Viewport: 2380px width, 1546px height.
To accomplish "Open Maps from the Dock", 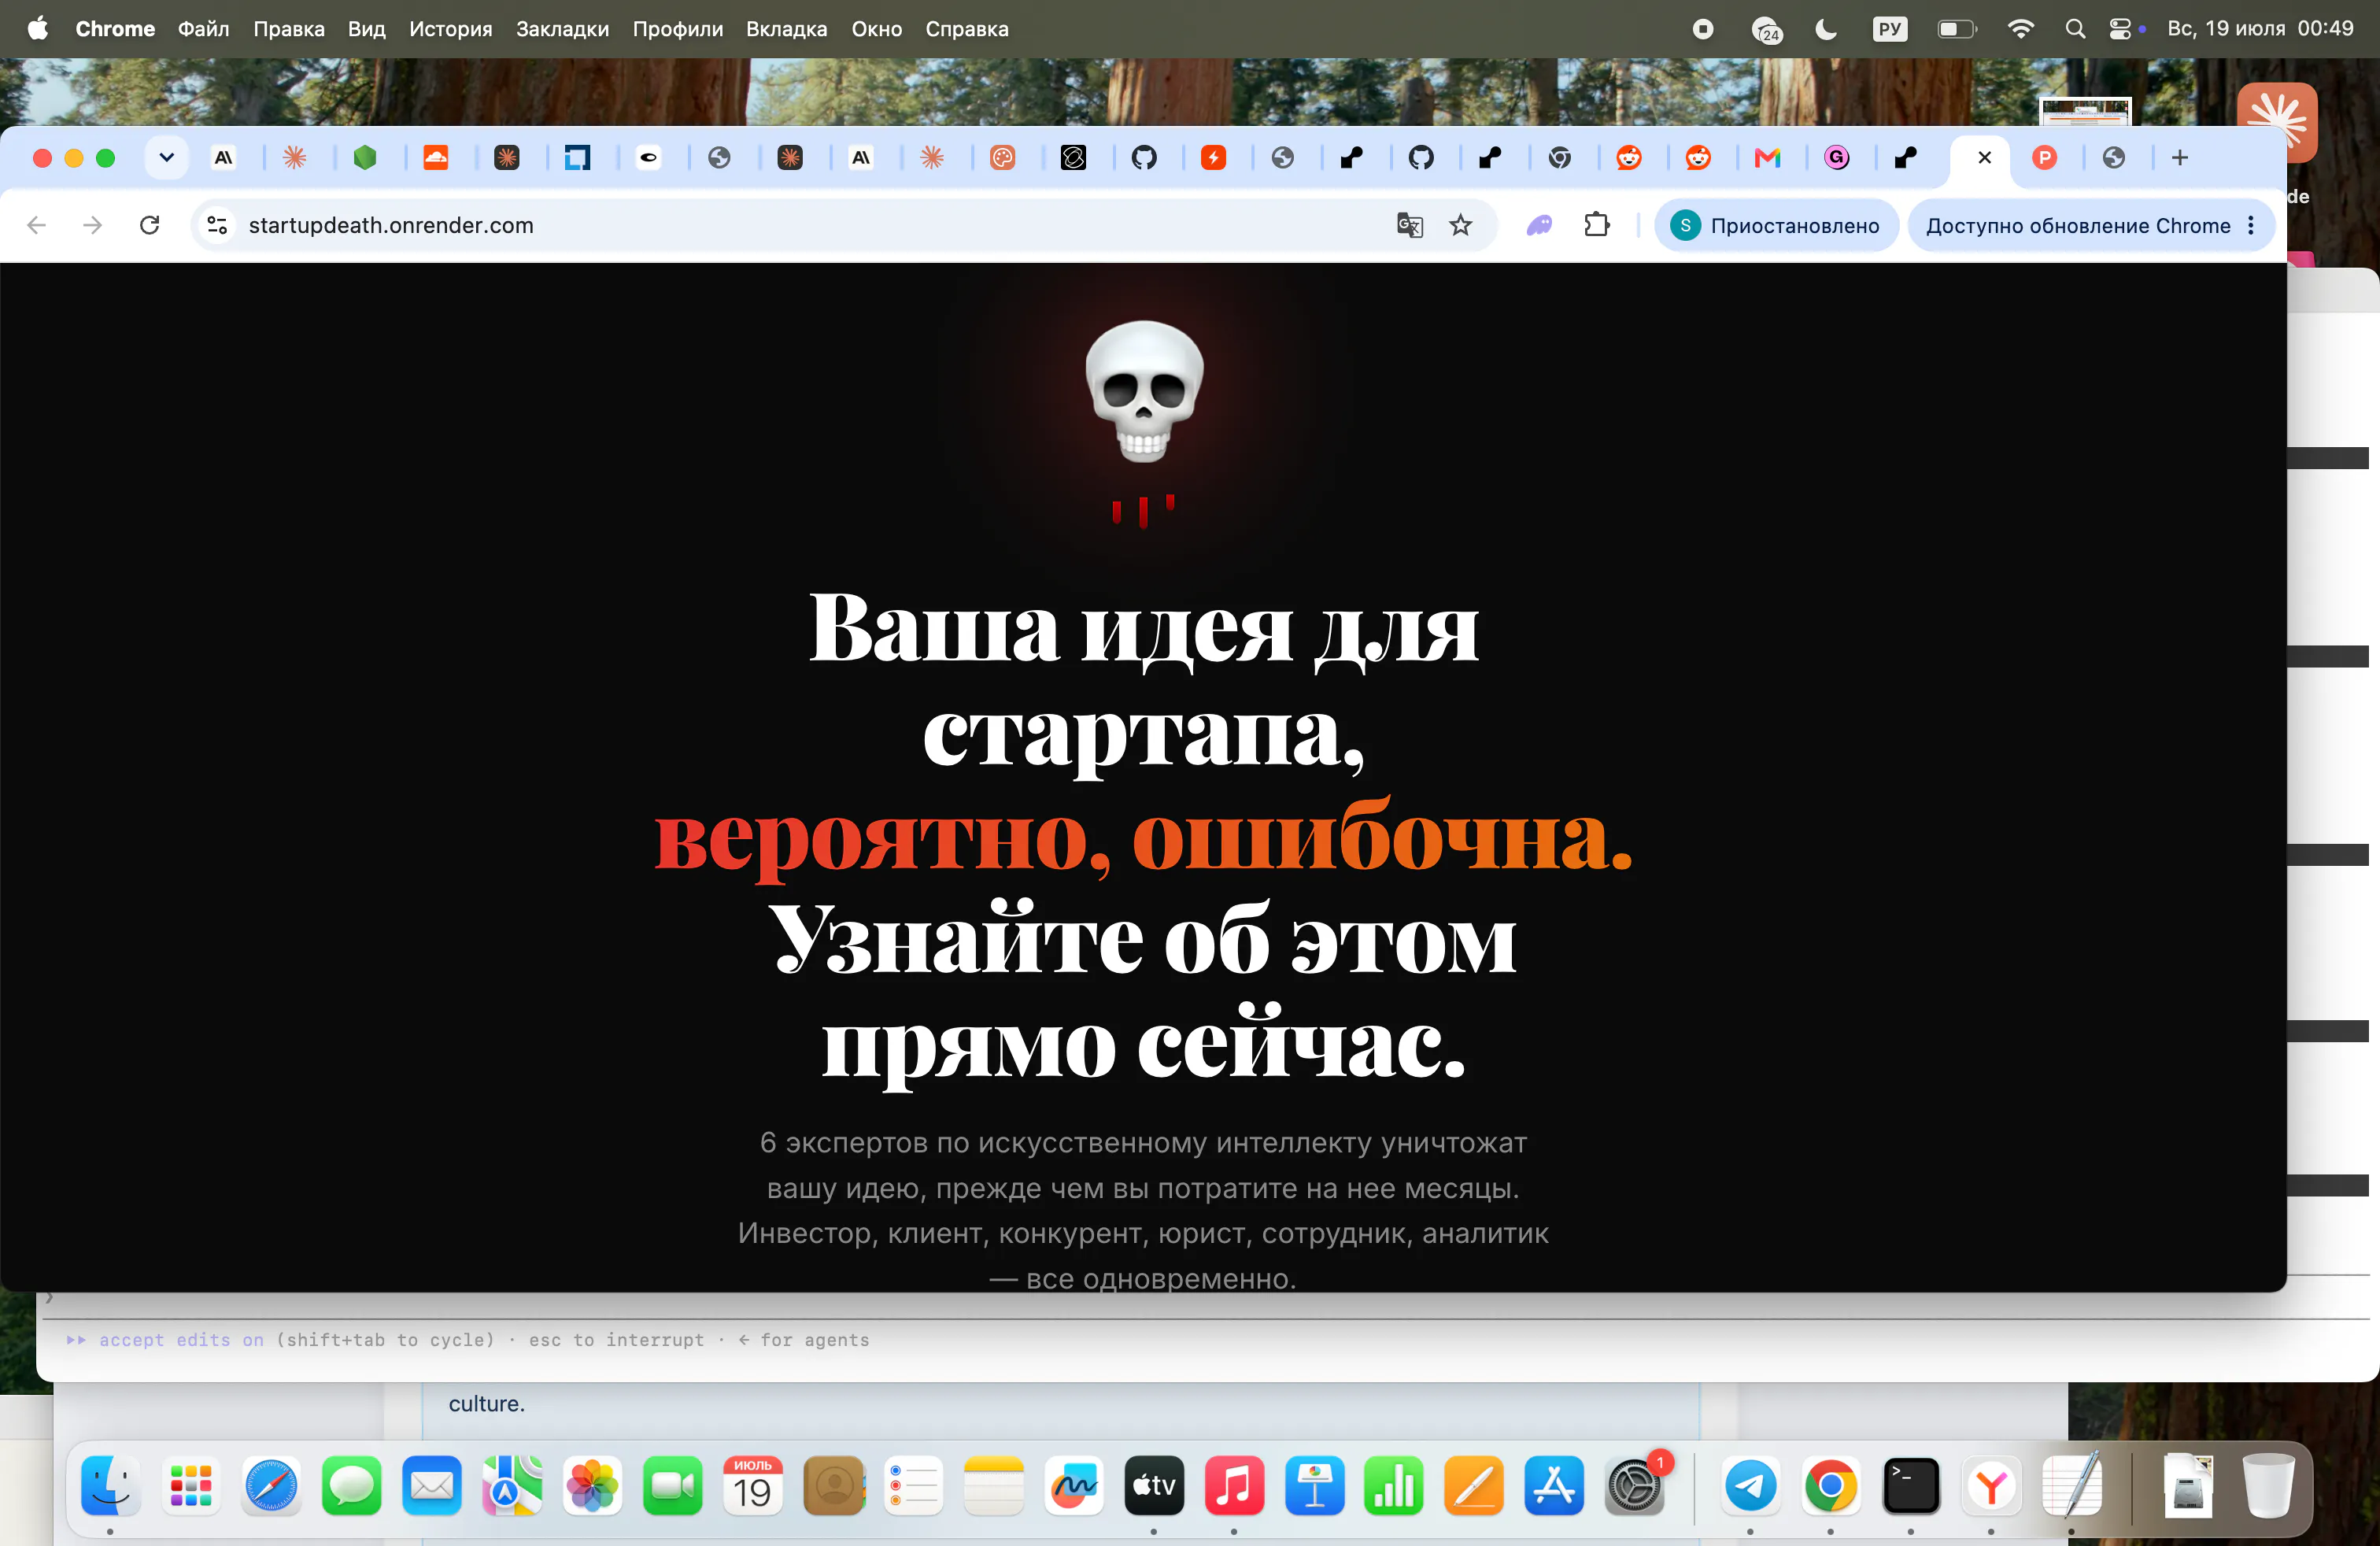I will coord(512,1485).
